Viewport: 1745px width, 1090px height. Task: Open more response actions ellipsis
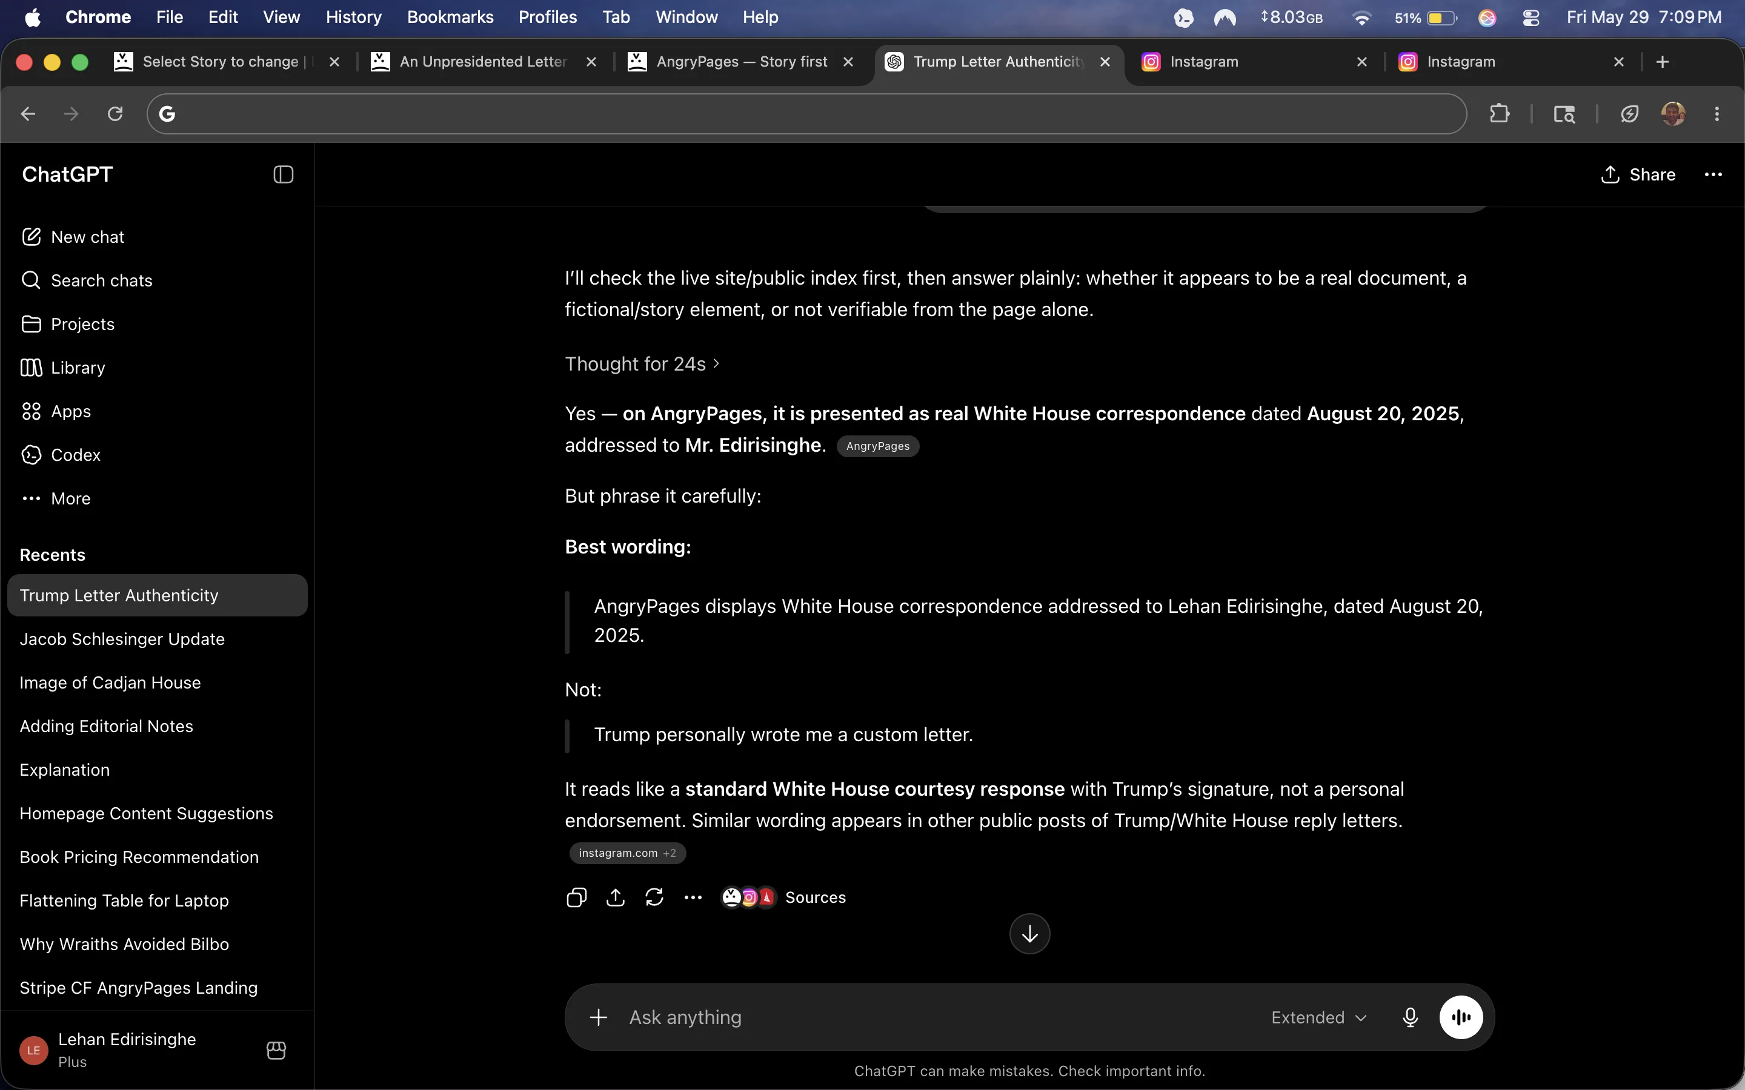coord(693,897)
